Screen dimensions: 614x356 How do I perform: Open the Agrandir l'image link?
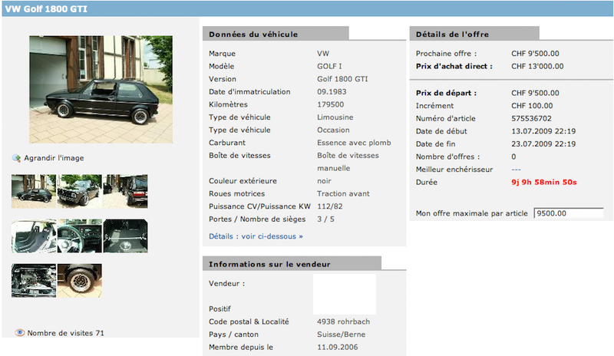coord(54,158)
